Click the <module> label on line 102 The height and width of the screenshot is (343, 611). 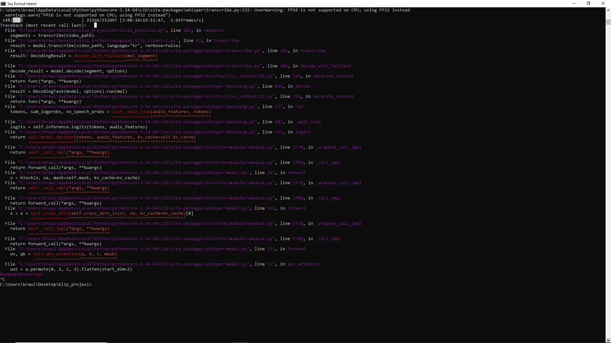[214, 30]
